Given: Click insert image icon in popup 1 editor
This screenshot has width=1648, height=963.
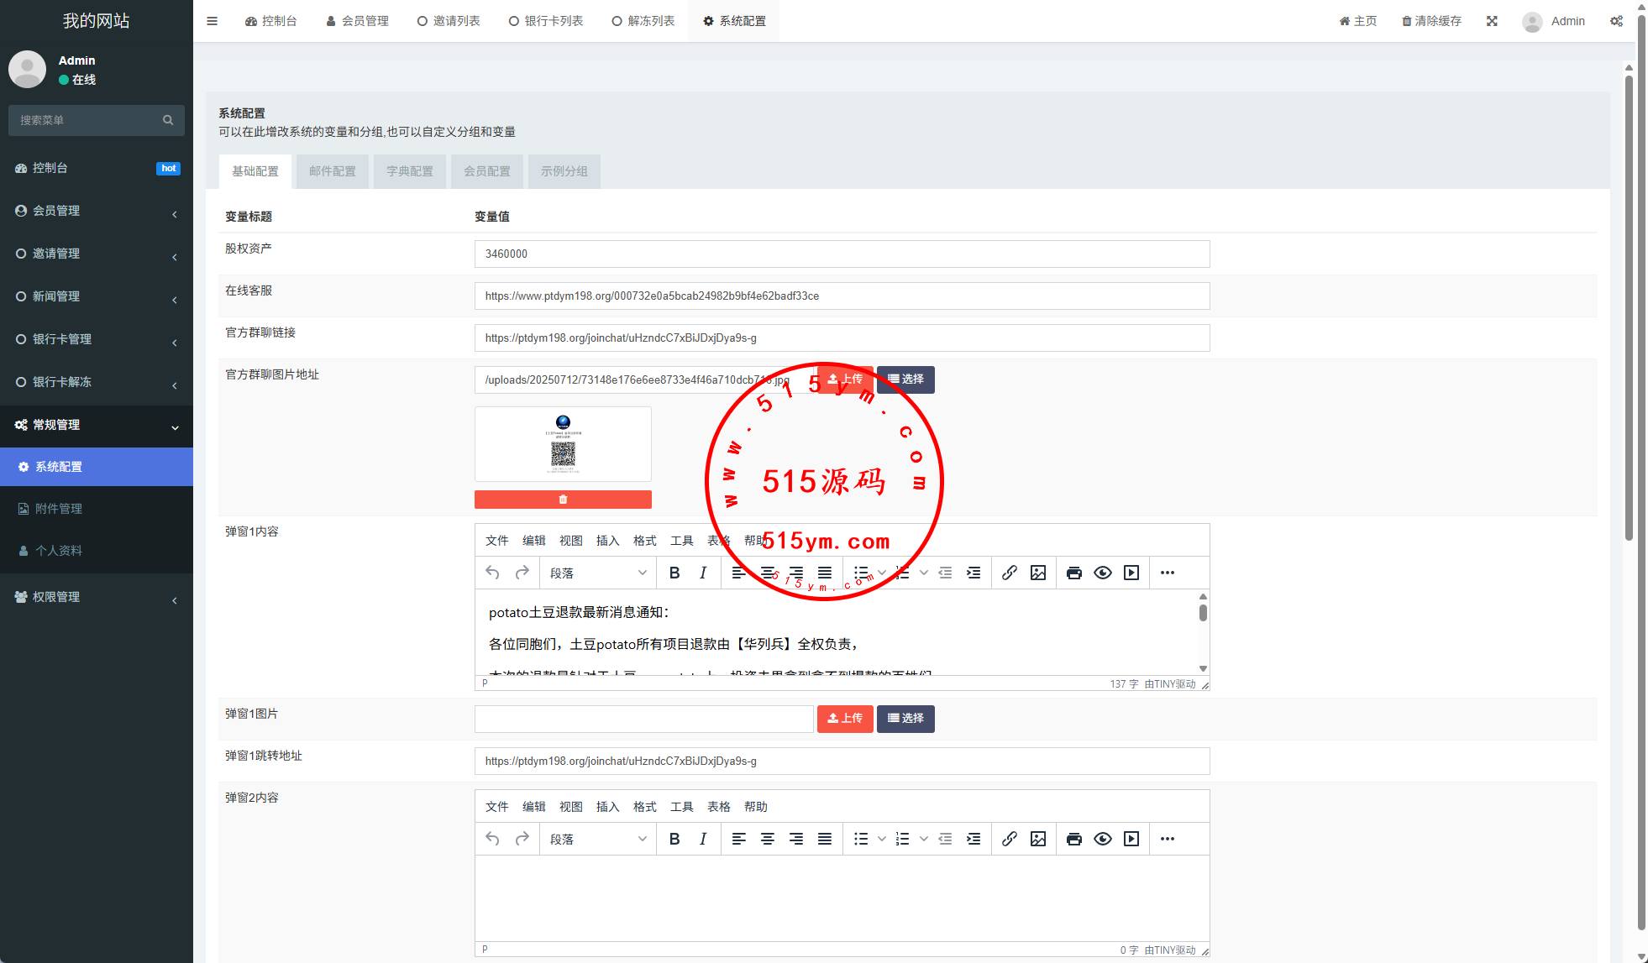Looking at the screenshot, I should click(x=1038, y=573).
